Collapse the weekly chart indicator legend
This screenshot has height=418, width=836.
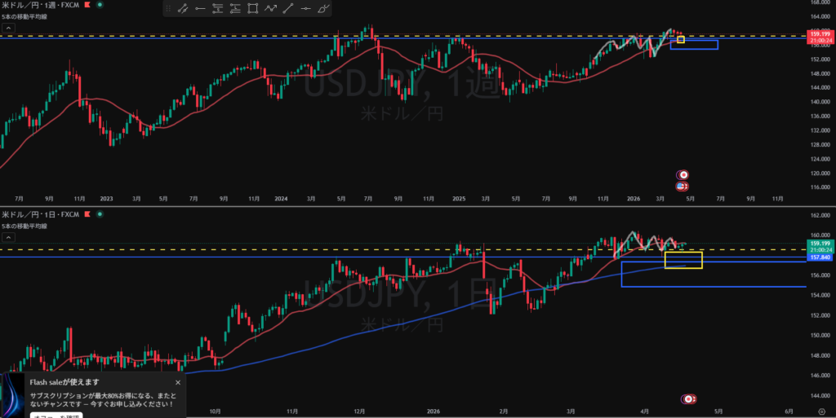click(x=7, y=29)
